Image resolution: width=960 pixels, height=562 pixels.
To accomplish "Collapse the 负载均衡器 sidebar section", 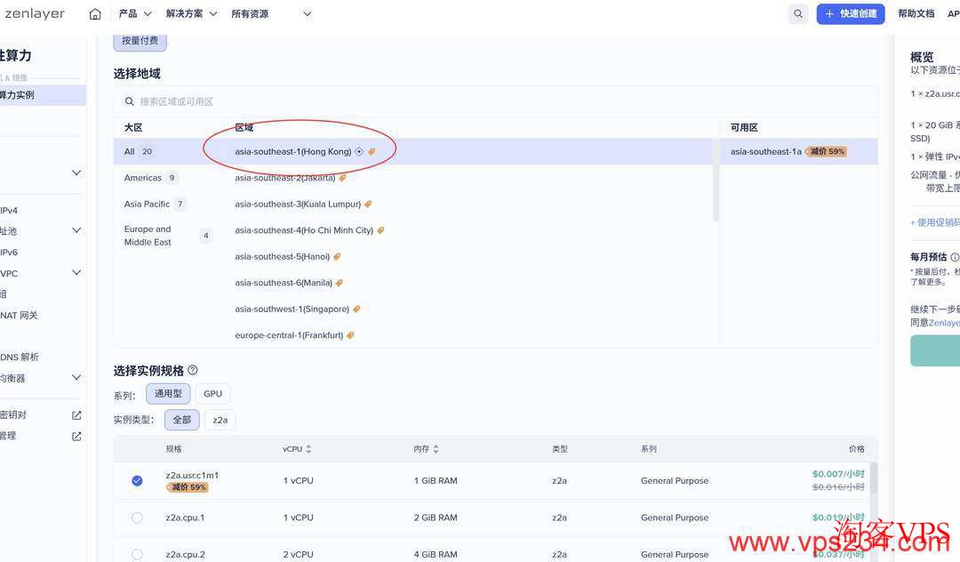I will [76, 377].
